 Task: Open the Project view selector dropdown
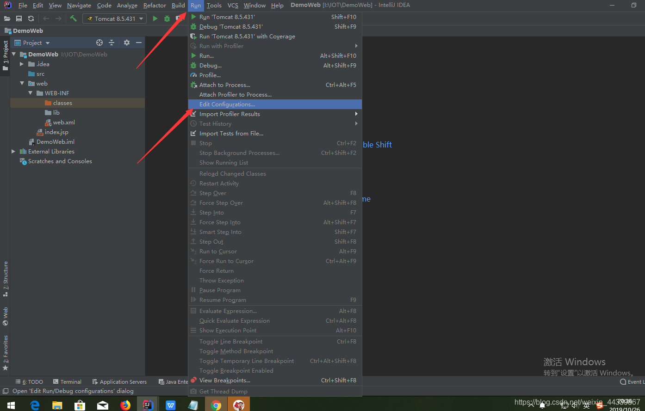click(32, 43)
